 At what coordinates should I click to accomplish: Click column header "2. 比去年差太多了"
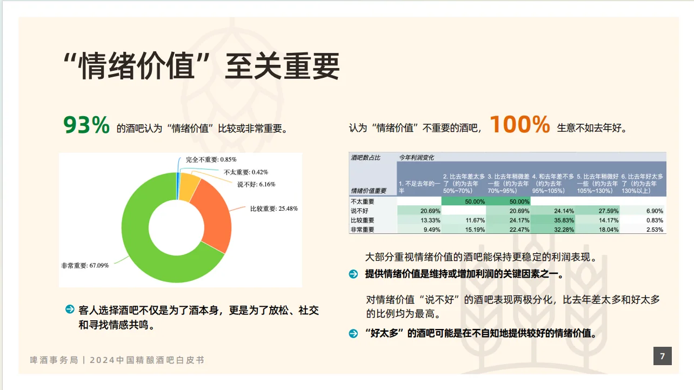464,184
